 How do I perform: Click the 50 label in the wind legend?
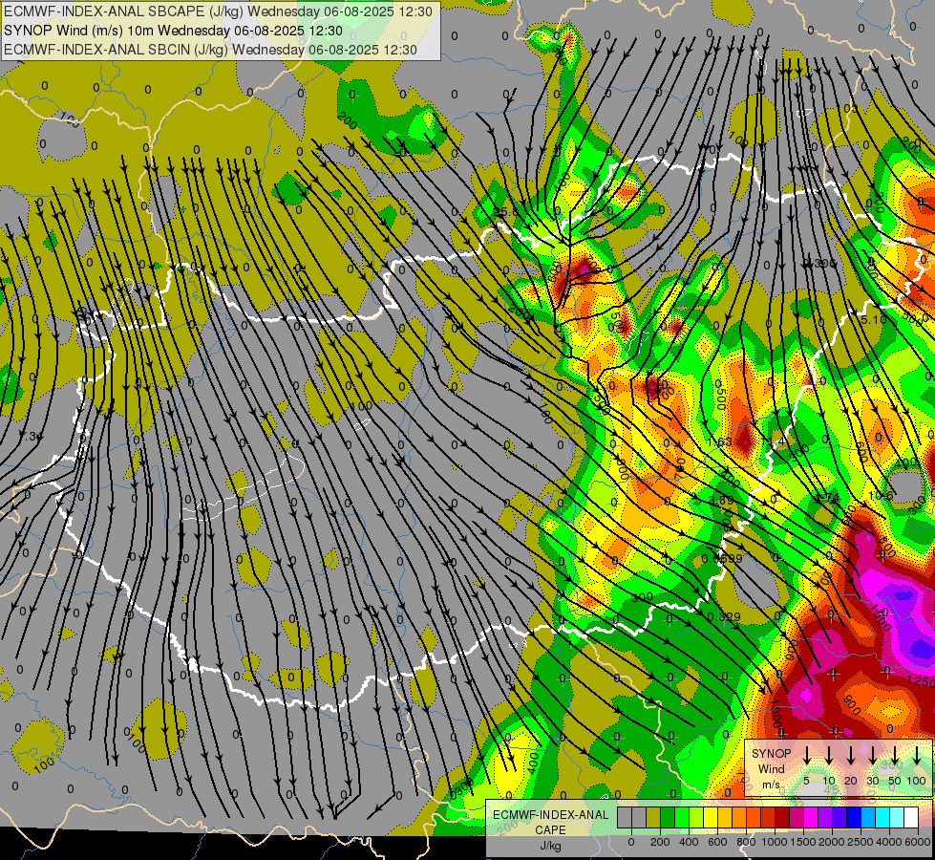point(895,781)
